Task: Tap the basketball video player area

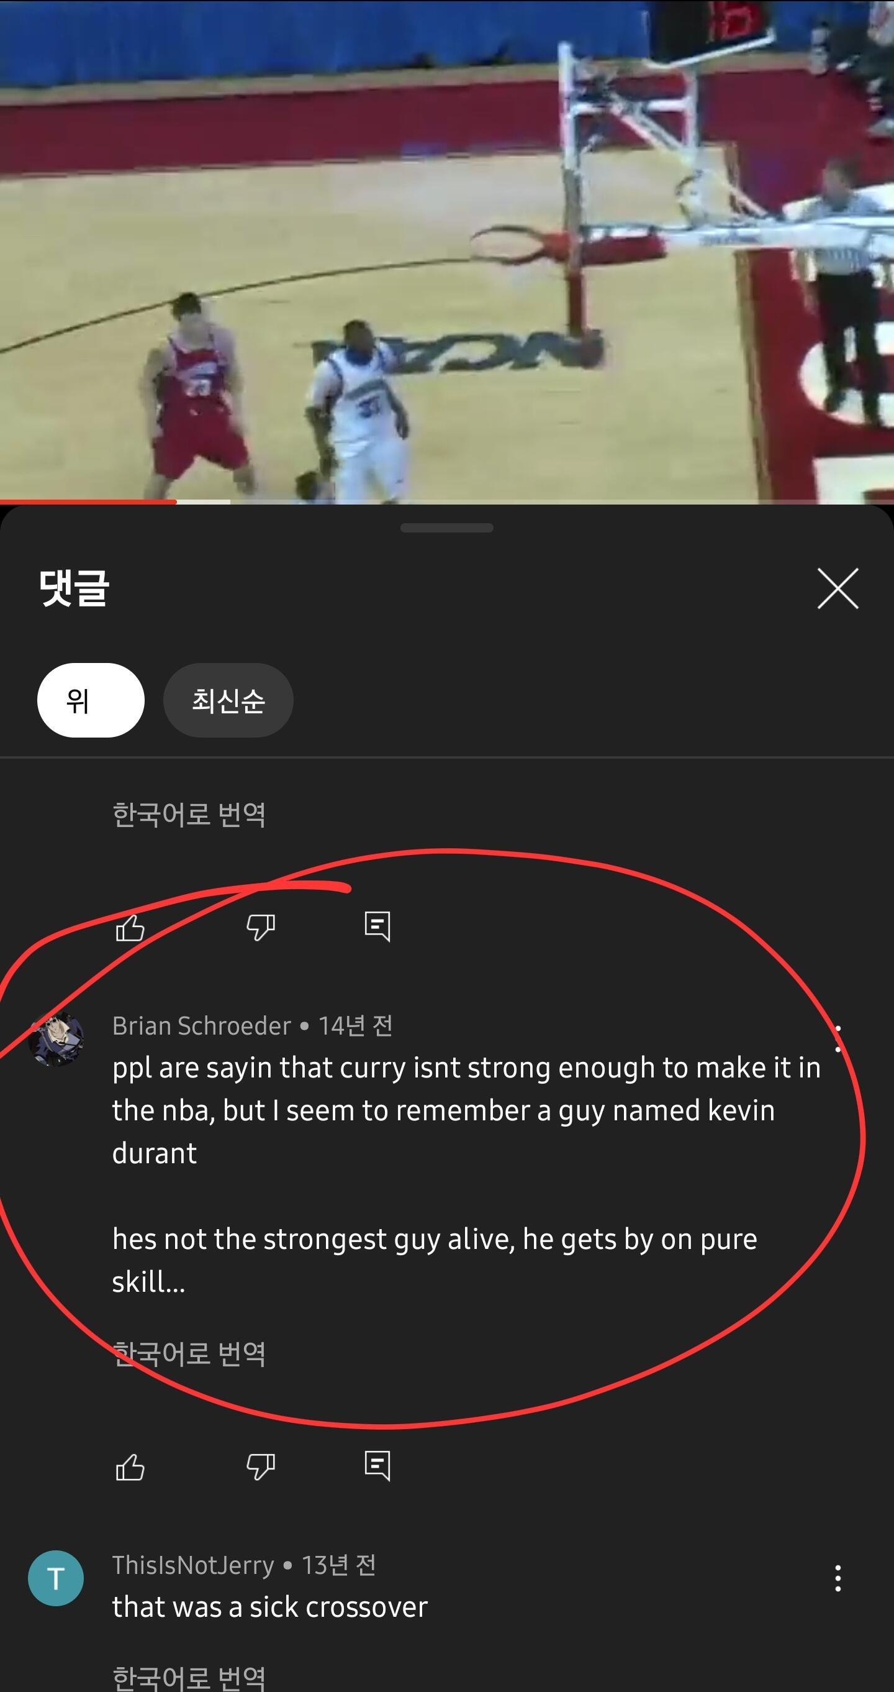Action: [x=447, y=250]
